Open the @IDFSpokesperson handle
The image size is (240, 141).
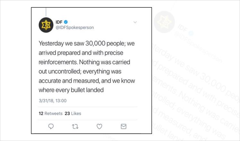[75, 27]
